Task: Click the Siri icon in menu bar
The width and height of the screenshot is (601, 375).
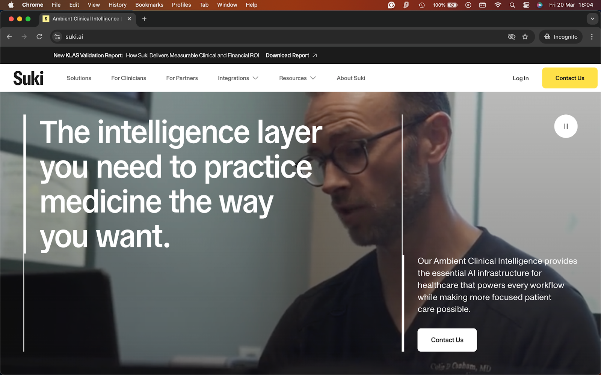Action: point(540,5)
